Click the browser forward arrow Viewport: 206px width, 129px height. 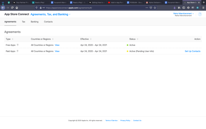point(8,8)
